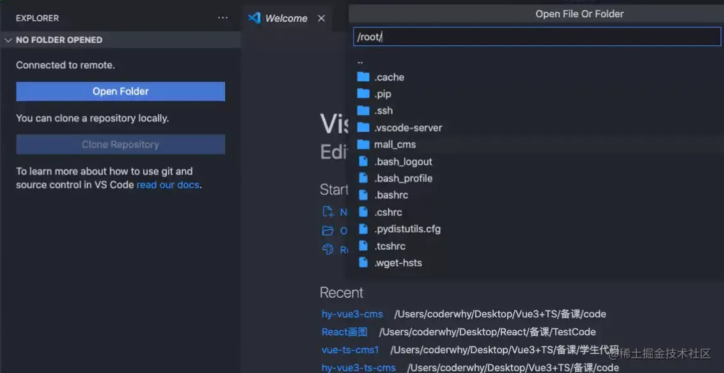Select the .pydistutils.cfg file name
Image resolution: width=724 pixels, height=373 pixels.
(407, 229)
